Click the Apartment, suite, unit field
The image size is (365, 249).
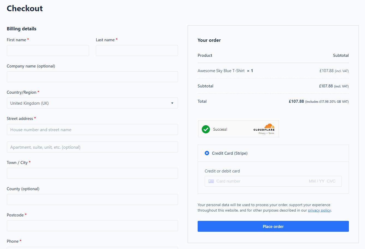click(92, 147)
